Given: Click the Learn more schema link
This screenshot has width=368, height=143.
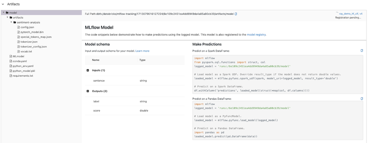Looking at the screenshot, I should (142, 51).
